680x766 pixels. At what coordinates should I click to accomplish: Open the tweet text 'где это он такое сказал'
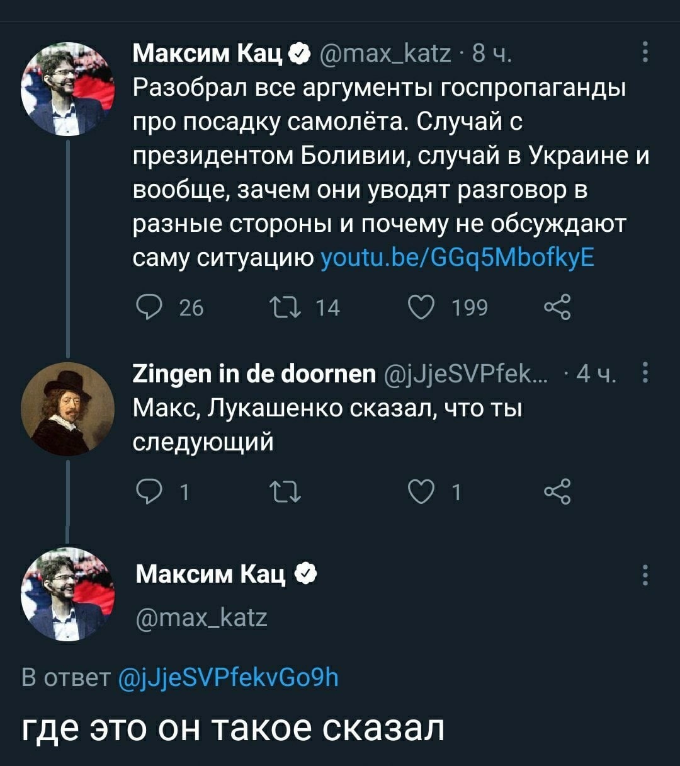tap(233, 728)
